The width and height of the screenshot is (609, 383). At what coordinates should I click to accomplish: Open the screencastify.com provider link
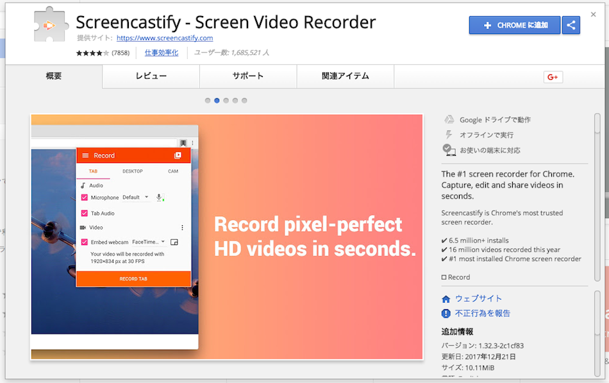tap(165, 38)
